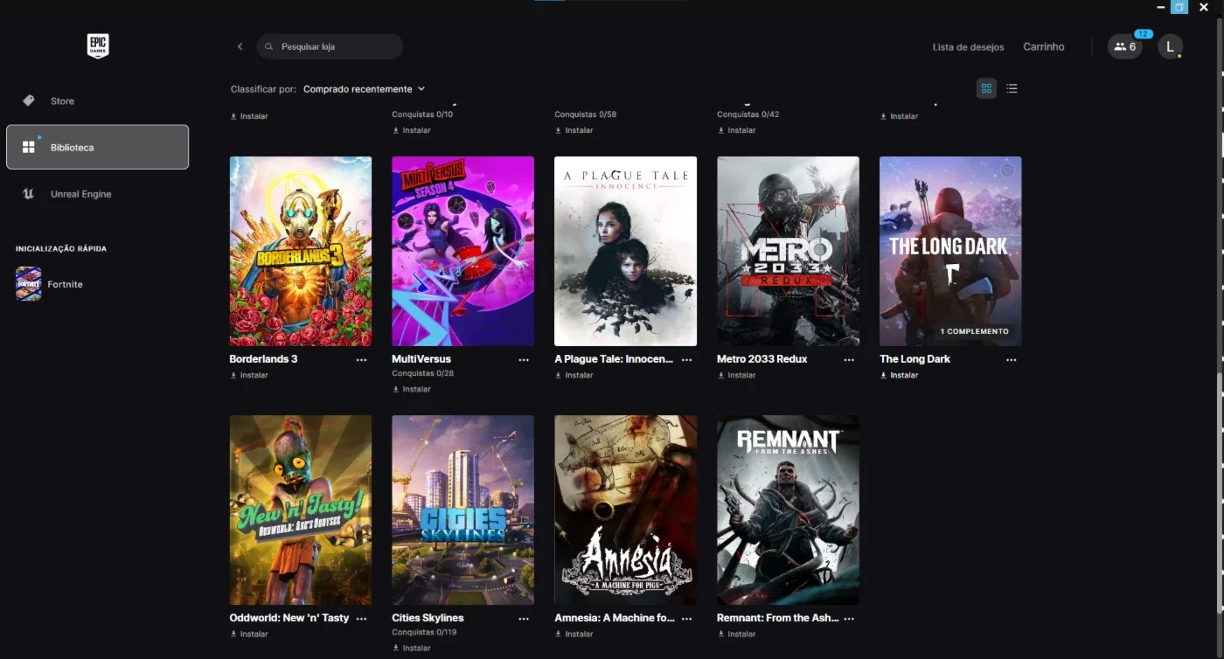Open Metro 2033 Redux more options menu
This screenshot has width=1224, height=659.
[849, 360]
